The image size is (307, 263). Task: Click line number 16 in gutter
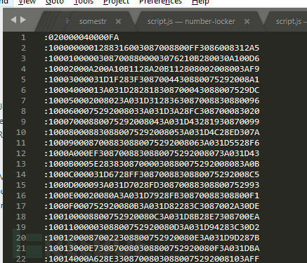point(21,195)
